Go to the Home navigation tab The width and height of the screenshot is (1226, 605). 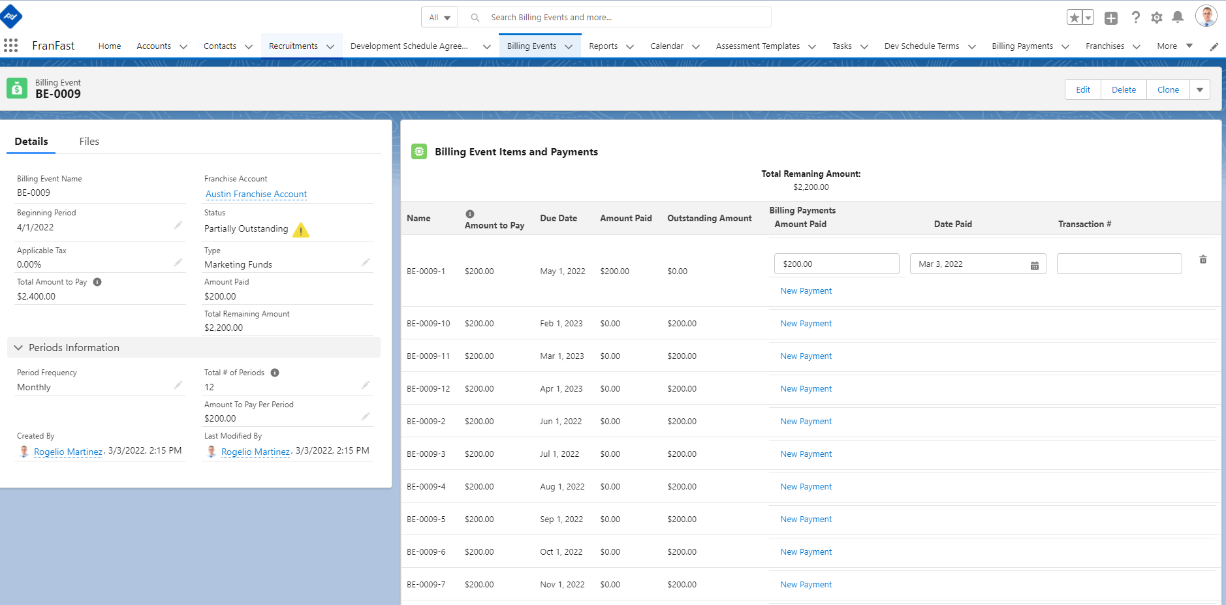109,46
